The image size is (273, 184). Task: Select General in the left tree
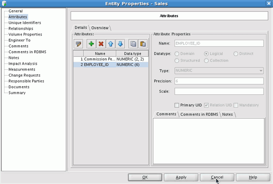15,11
